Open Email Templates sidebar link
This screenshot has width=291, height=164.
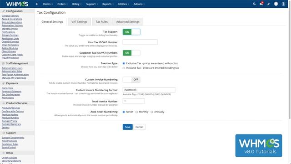coord(10,45)
